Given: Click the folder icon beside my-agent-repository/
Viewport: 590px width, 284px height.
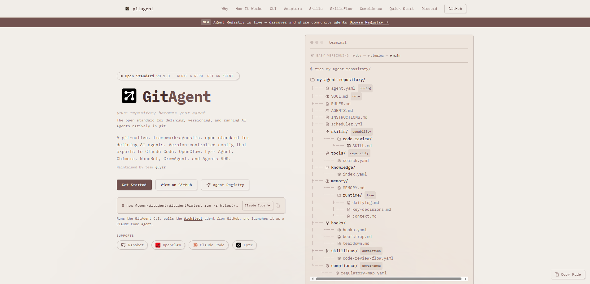Looking at the screenshot, I should [x=312, y=80].
